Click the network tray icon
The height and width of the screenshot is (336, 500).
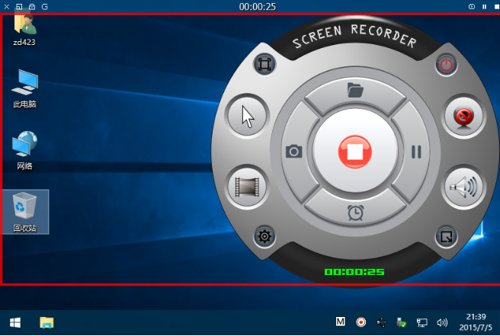[422, 322]
